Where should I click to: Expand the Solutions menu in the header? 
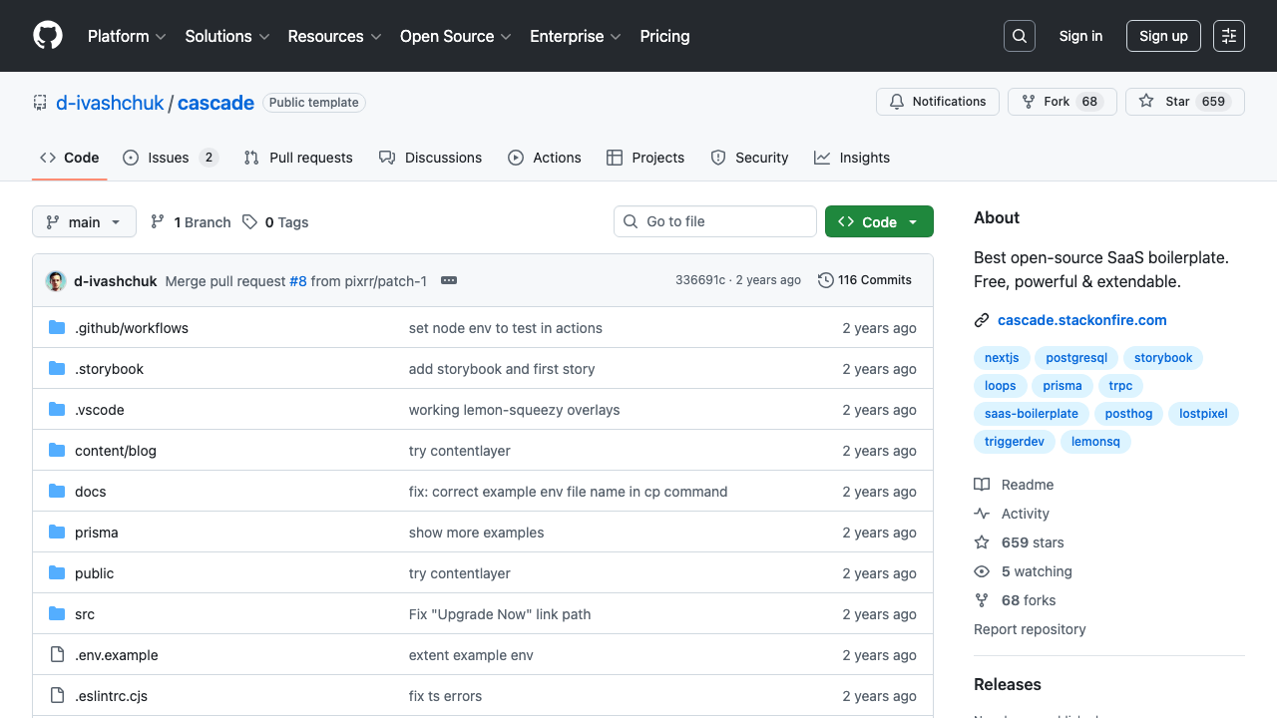(x=226, y=36)
